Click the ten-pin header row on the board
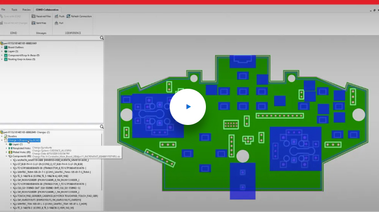 279,116
